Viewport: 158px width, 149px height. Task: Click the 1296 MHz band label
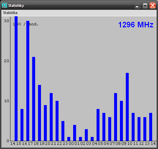coord(136,25)
